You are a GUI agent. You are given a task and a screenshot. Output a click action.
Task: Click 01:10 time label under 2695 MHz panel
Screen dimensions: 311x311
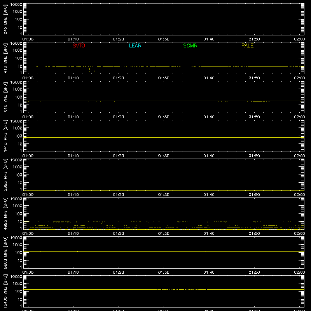click(73, 195)
